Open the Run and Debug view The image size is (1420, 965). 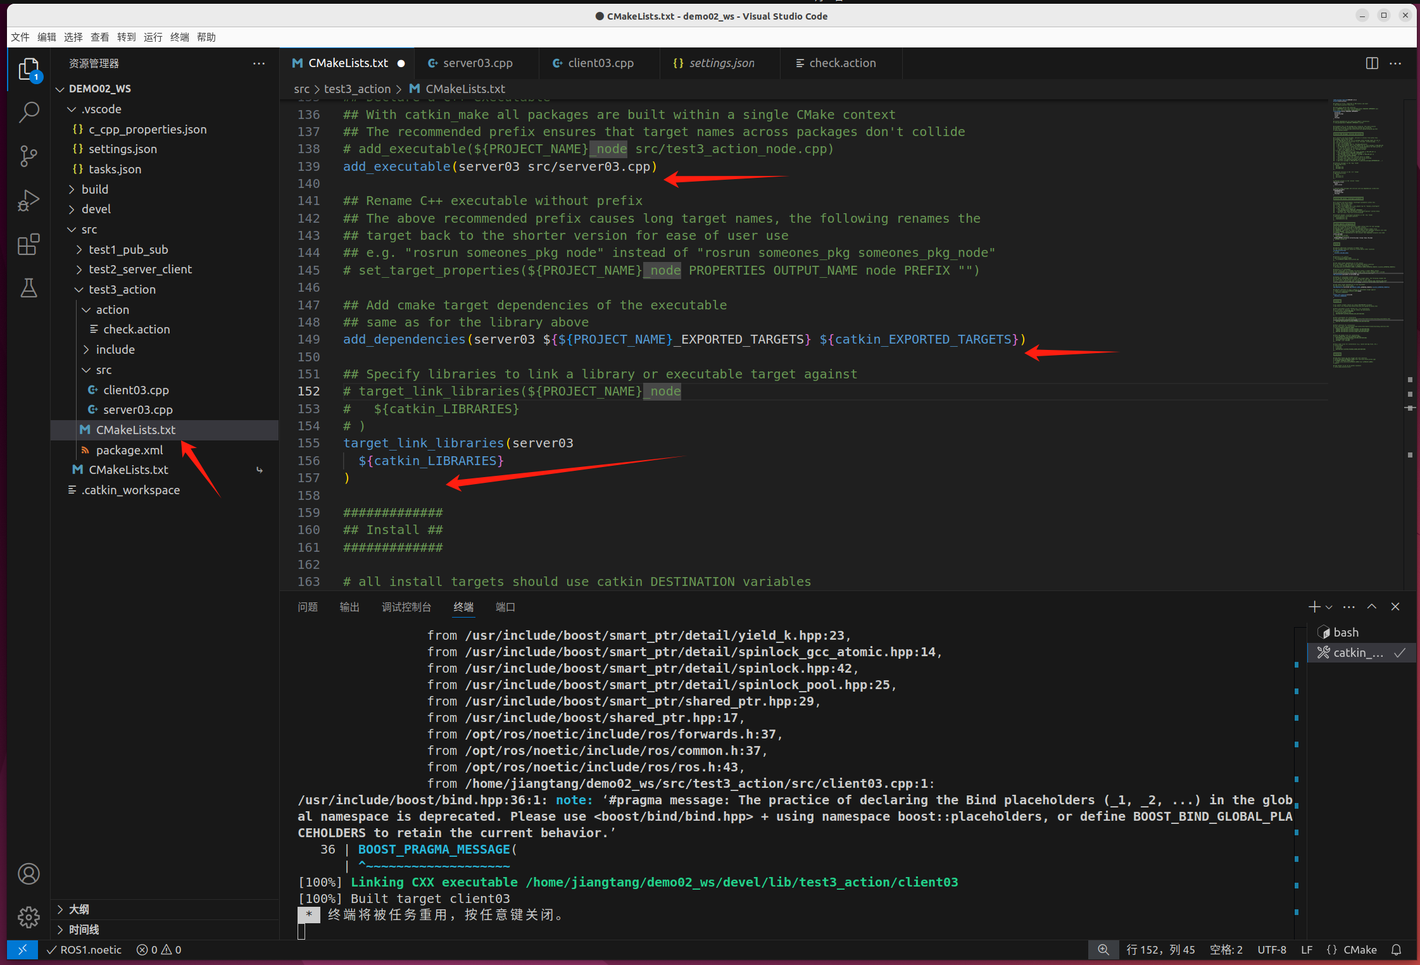28,201
